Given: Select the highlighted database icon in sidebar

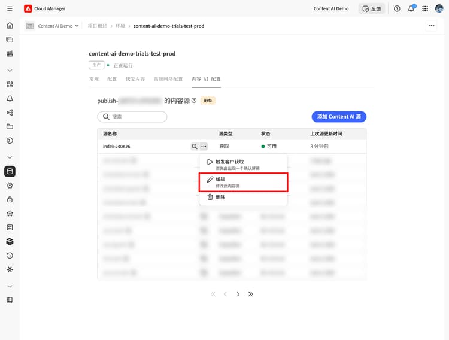Looking at the screenshot, I should [x=10, y=171].
